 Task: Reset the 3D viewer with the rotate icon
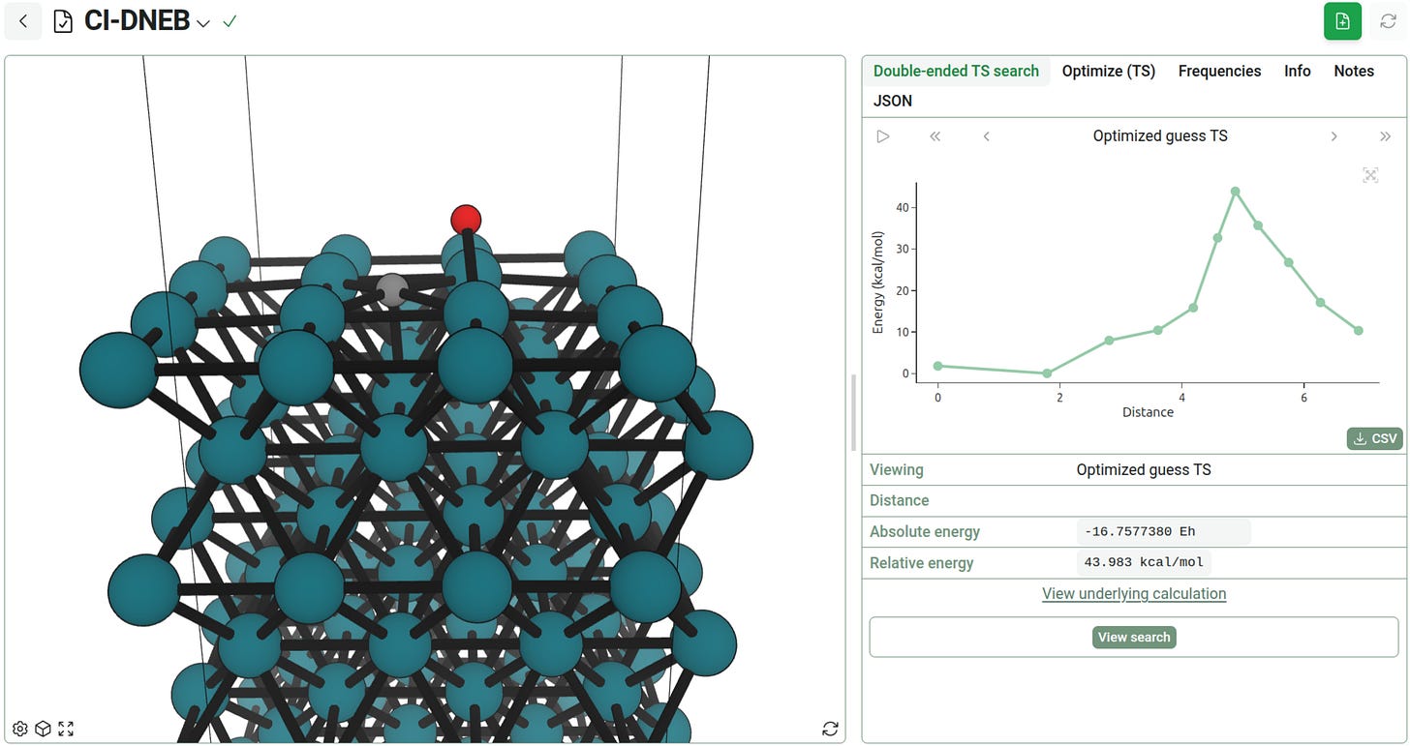(830, 729)
